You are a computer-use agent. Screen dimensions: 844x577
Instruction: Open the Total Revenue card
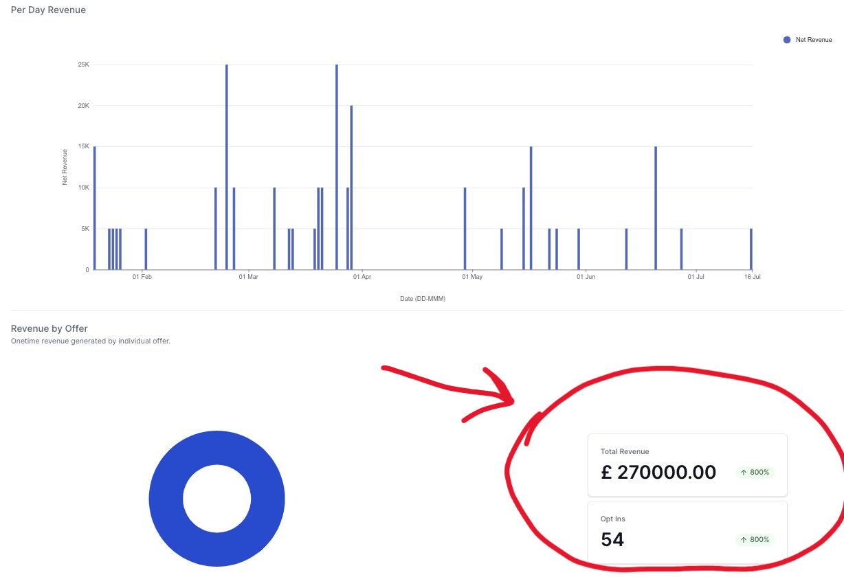click(x=687, y=465)
